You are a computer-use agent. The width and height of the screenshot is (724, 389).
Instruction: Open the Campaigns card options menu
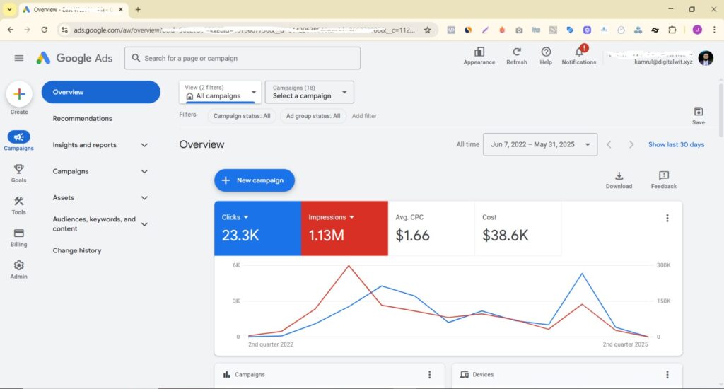click(429, 375)
